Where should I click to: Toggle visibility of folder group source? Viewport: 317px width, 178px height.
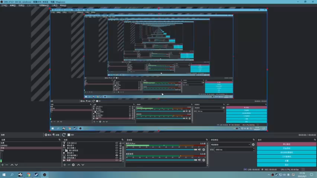[116, 150]
